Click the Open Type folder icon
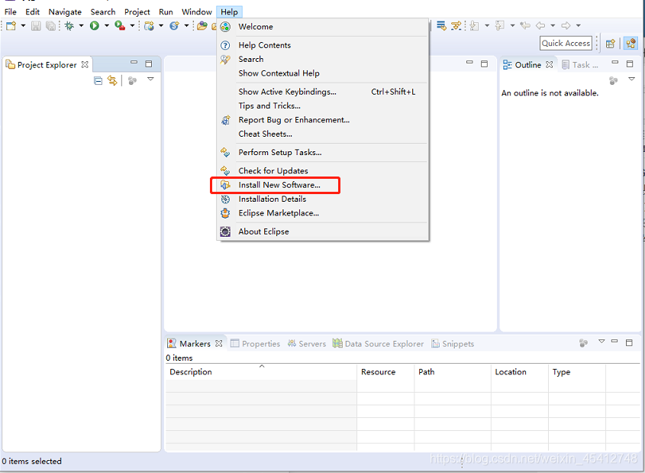 point(202,26)
